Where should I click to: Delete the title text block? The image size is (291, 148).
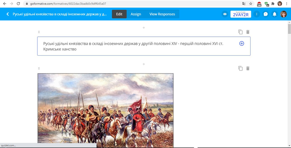click(248, 32)
